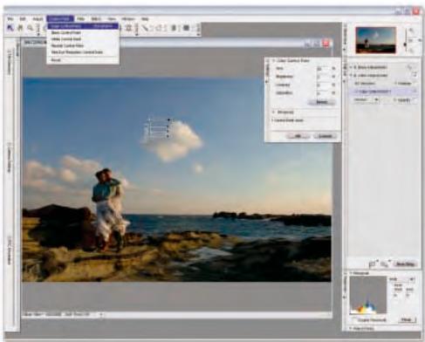Click the Saturation value field
Viewport: 425px width, 342px height.
[x=323, y=93]
